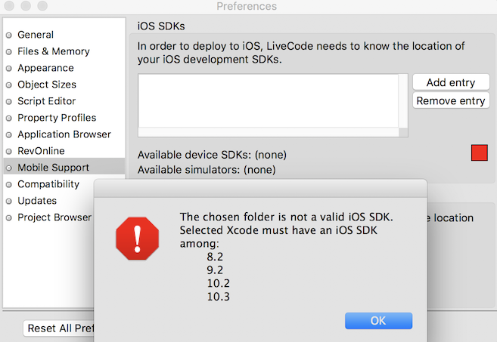The height and width of the screenshot is (342, 497).
Task: Open Object Sizes preferences
Action: click(x=47, y=85)
